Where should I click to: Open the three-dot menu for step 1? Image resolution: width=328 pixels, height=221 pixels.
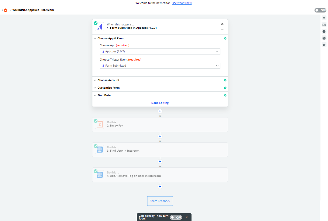coord(222,29)
